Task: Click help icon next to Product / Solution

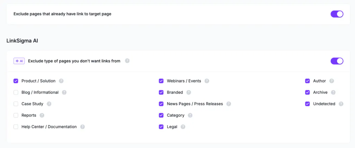Action: [61, 81]
